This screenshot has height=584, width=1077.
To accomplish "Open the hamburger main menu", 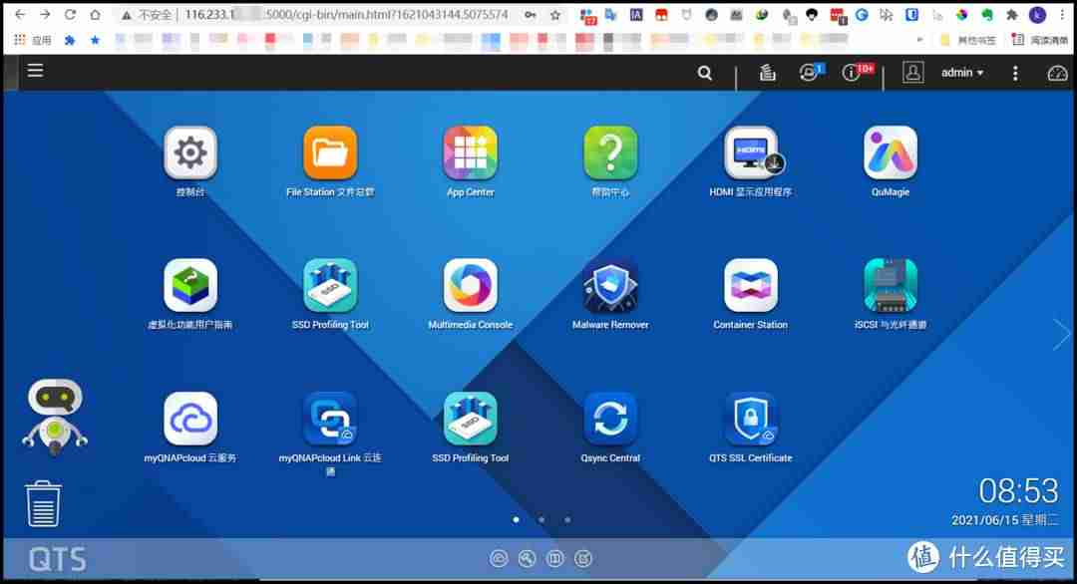I will 35,70.
